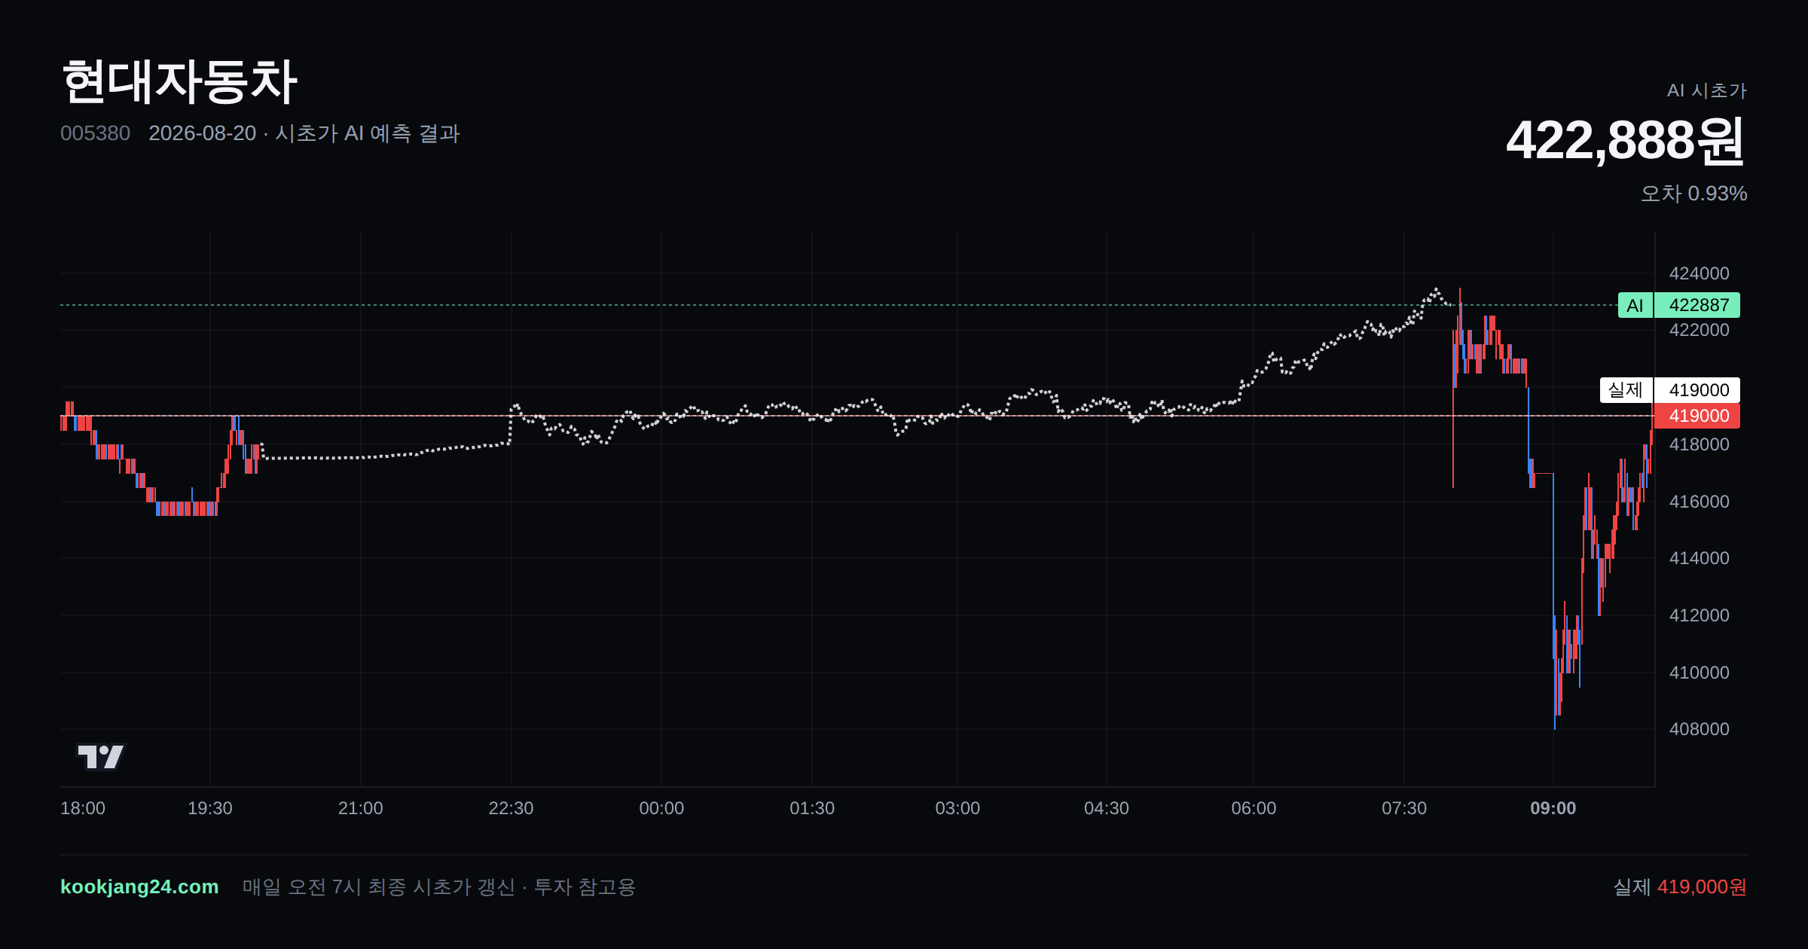This screenshot has width=1808, height=949.
Task: Click the red 419000 price label
Action: point(1697,416)
